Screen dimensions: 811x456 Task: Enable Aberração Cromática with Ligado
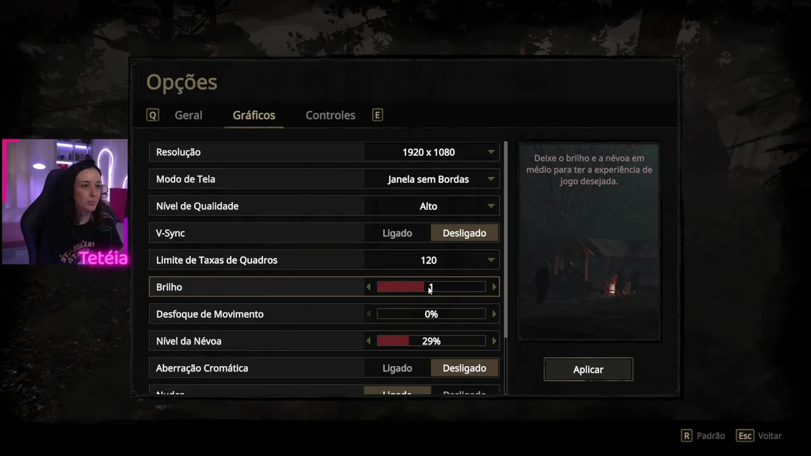397,368
